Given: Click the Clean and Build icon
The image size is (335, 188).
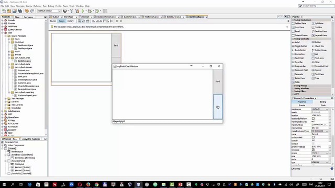Looking at the screenshot, I should coord(77,11).
